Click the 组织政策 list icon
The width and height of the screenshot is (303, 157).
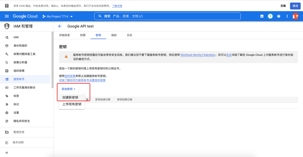[x=7, y=71]
